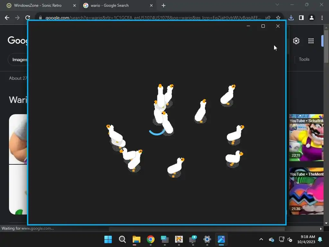Open the monitor with chat bubble taskbar app

(x=193, y=239)
